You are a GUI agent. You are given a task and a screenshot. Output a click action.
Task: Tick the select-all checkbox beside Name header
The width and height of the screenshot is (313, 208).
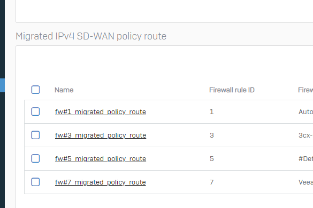pos(35,90)
